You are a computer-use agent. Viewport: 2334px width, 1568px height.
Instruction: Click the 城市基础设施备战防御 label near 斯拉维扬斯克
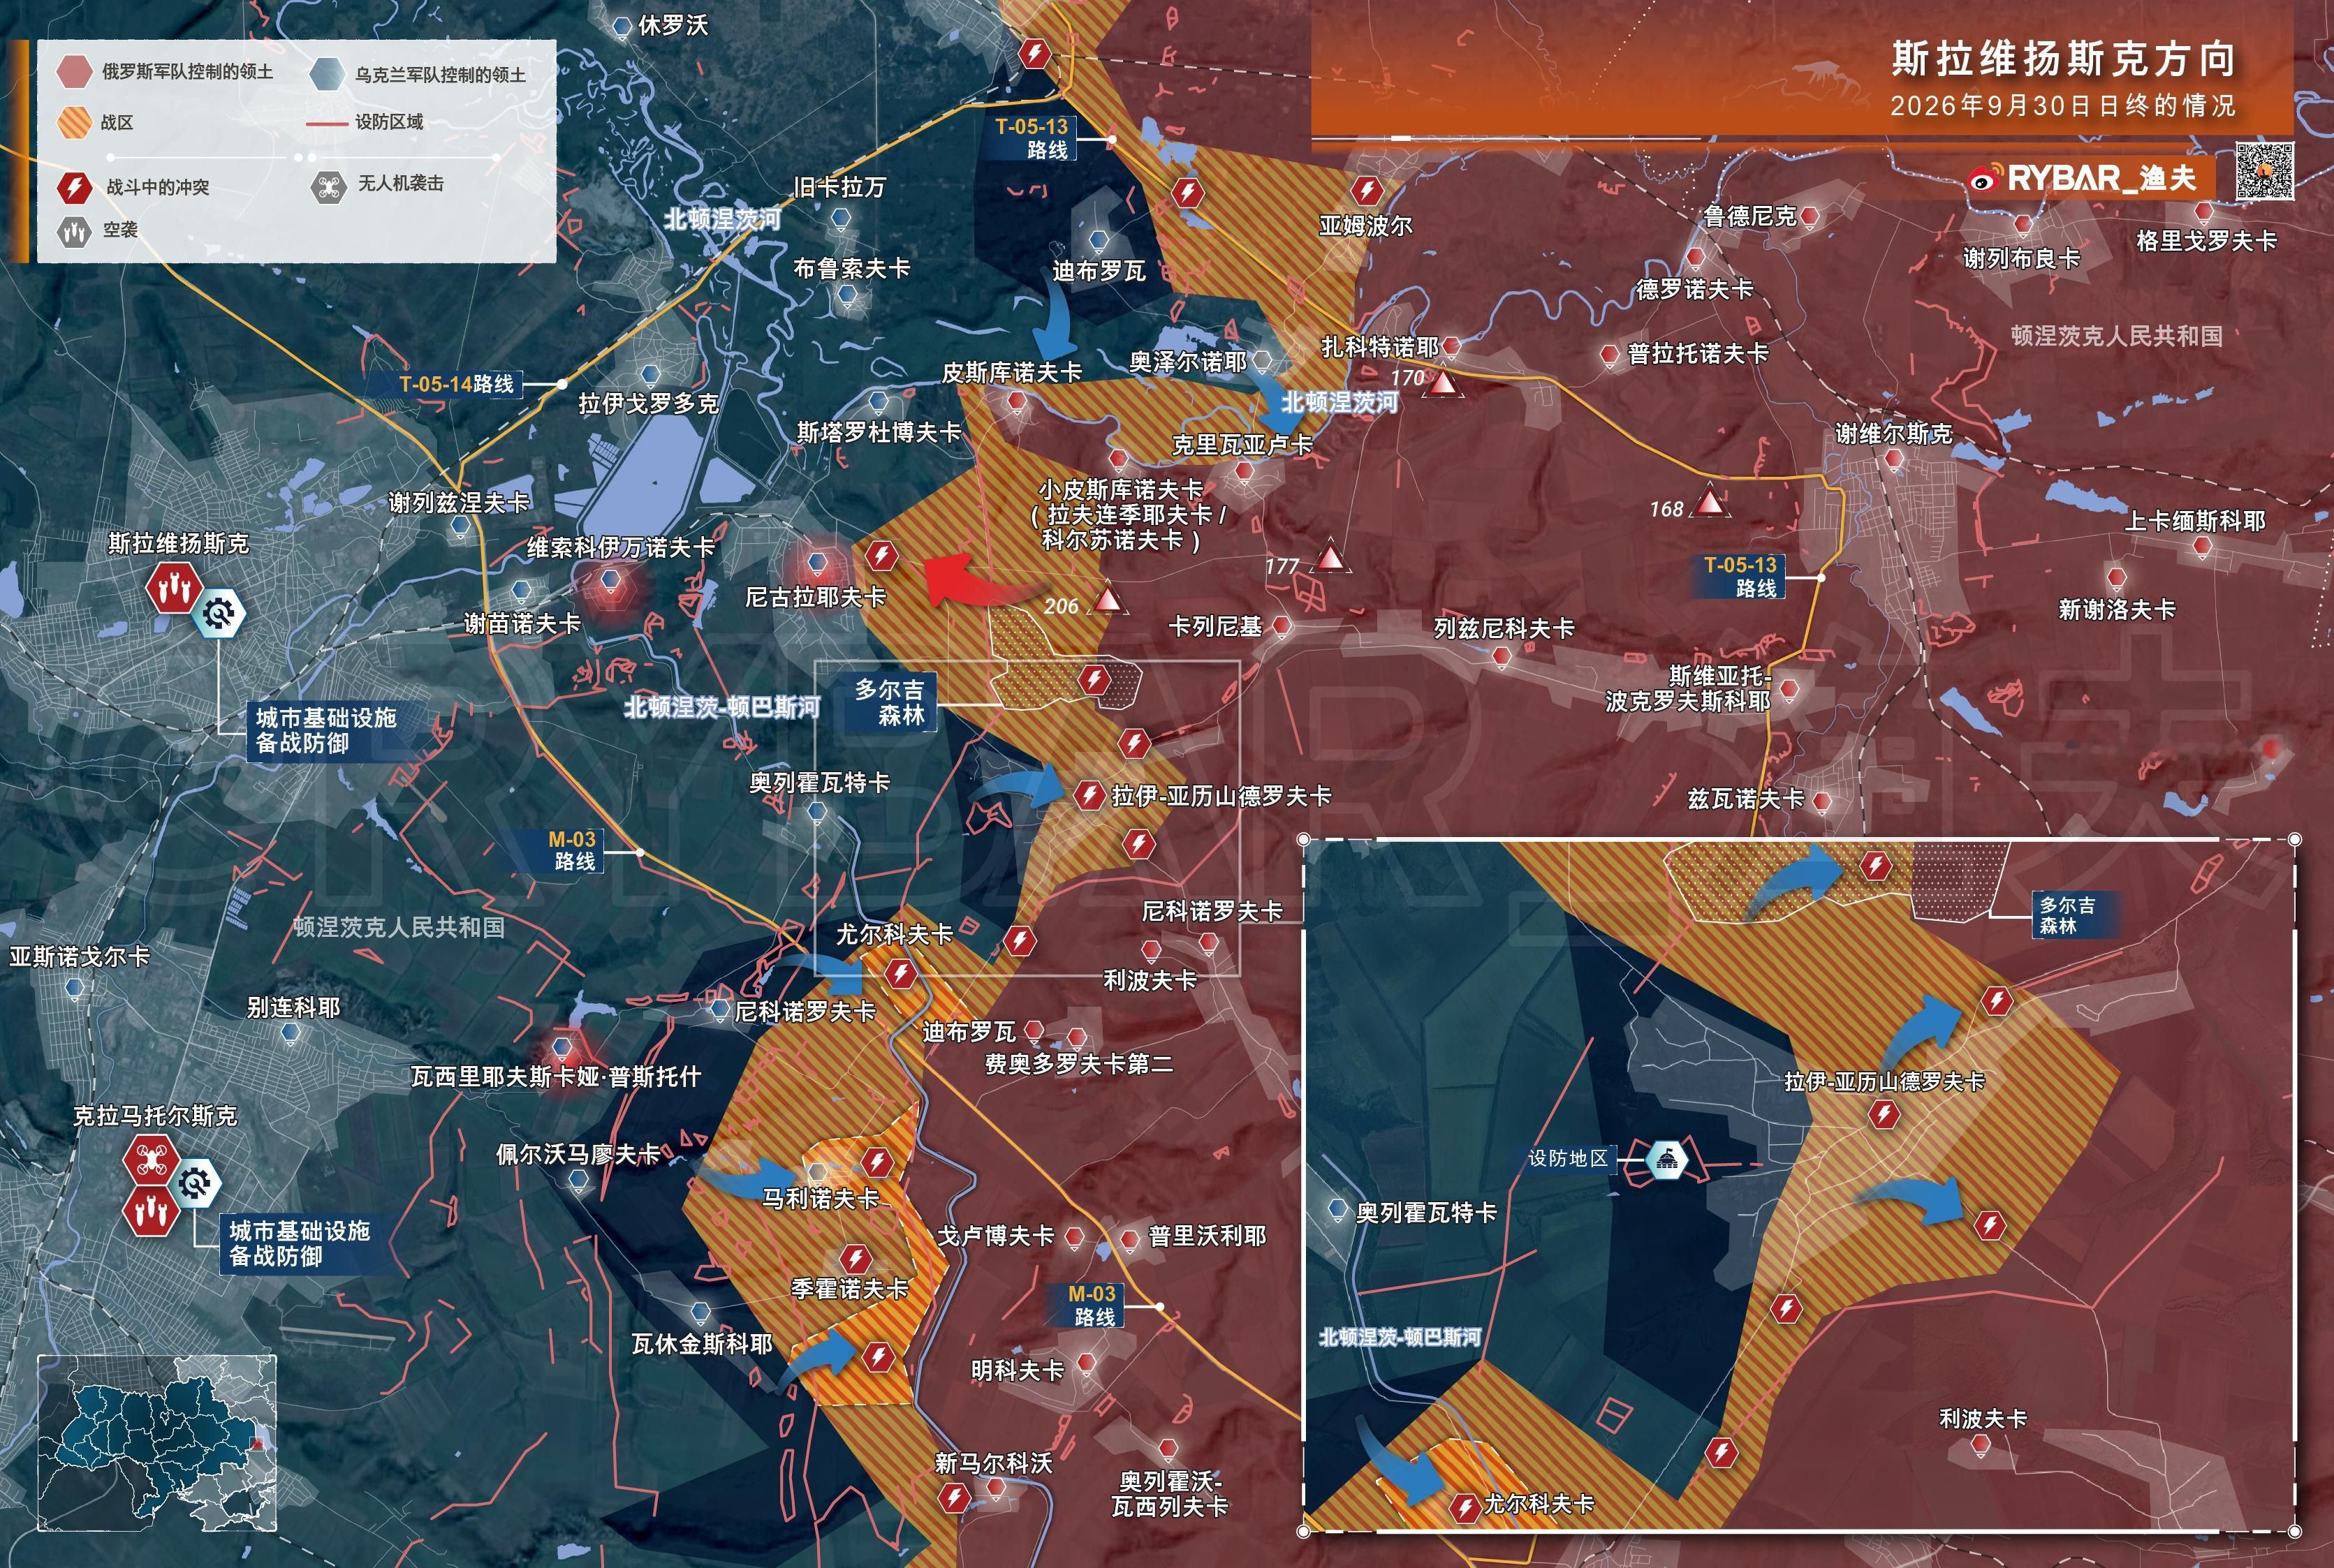click(x=326, y=731)
